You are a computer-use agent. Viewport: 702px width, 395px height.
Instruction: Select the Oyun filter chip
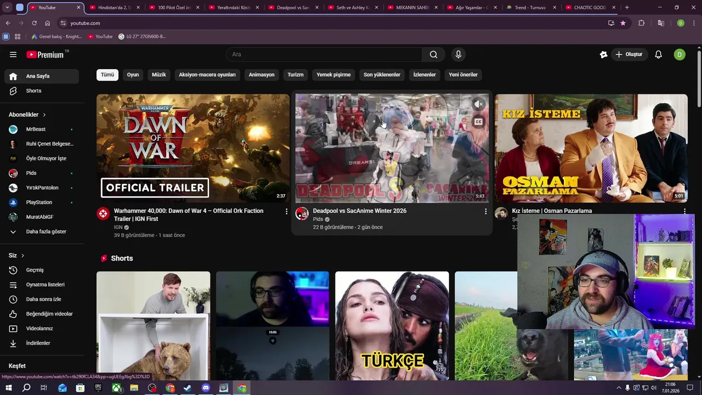[x=133, y=75]
